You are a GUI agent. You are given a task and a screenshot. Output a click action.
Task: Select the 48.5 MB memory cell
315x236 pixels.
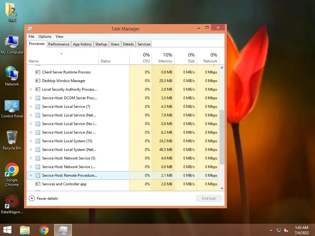163,150
